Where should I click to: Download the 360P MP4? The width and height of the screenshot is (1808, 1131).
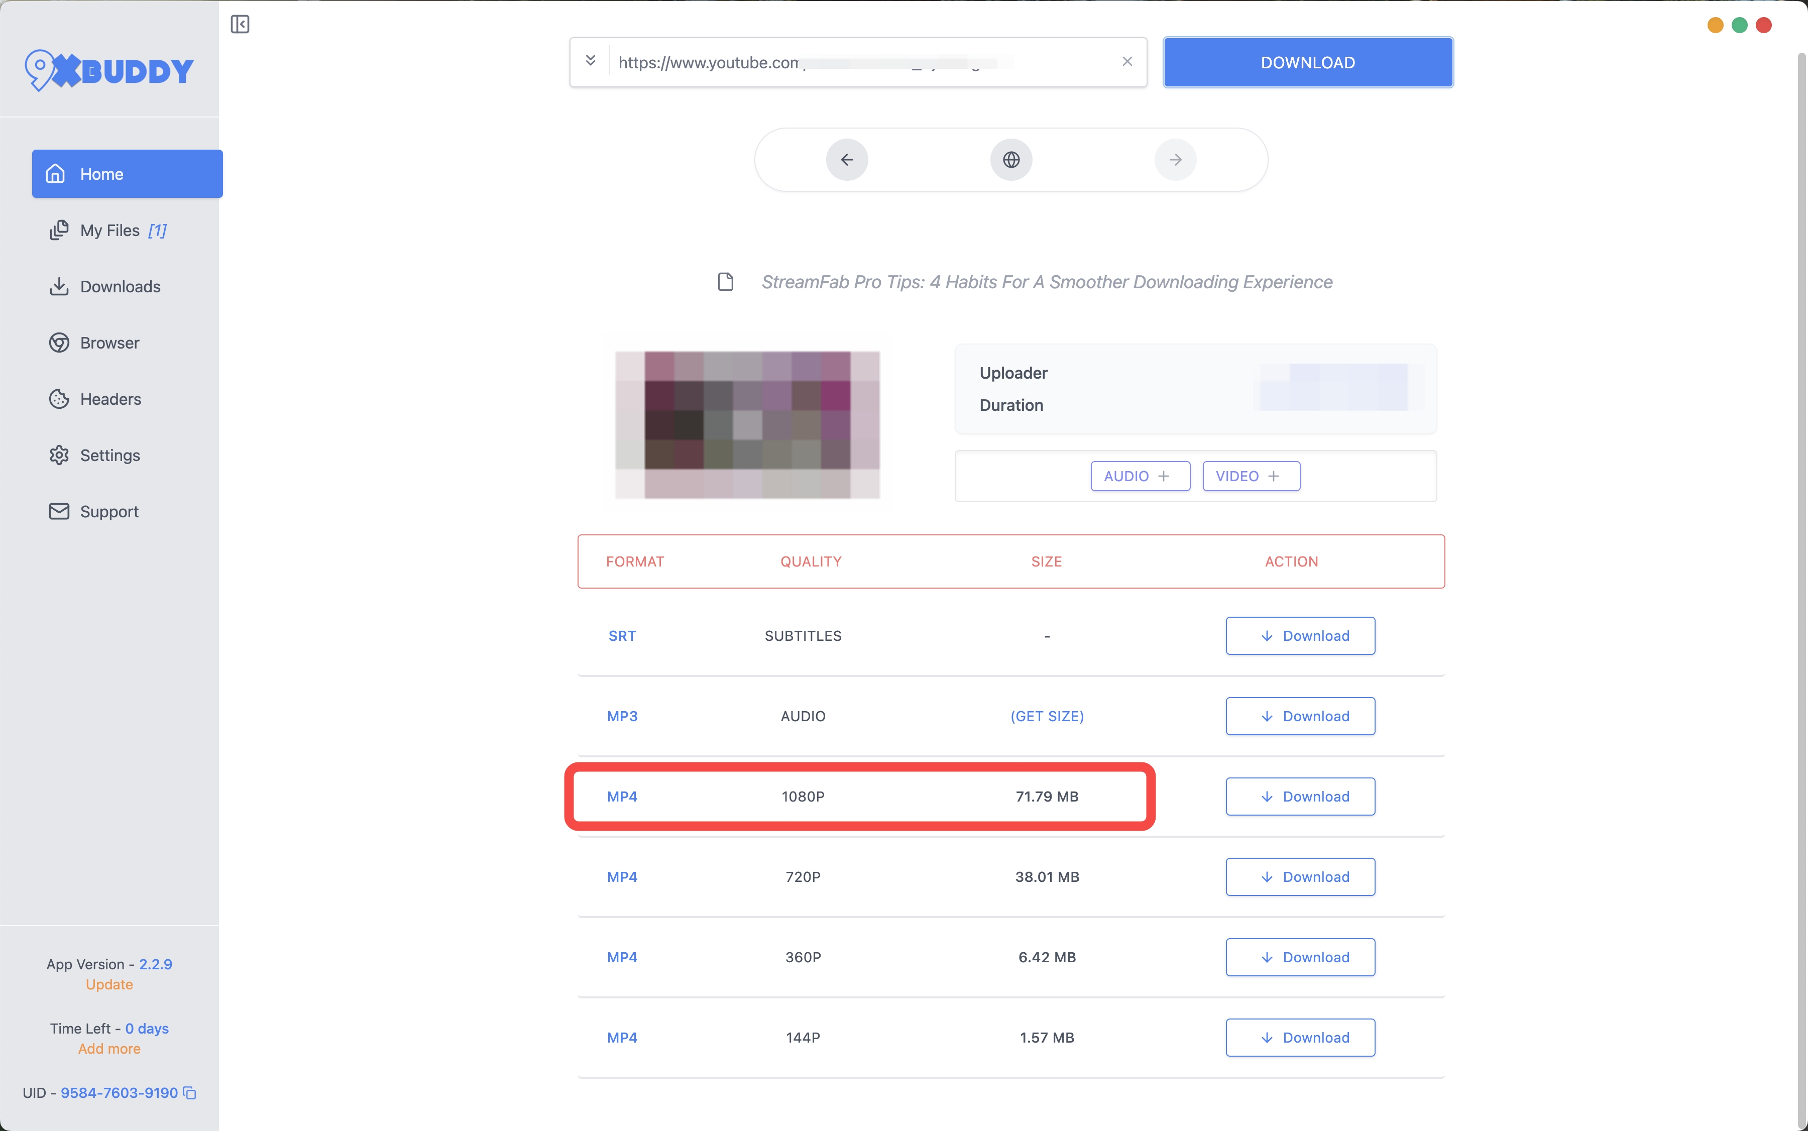1300,957
